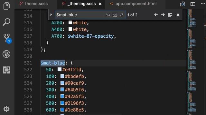The image size is (206, 115).
Task: Click line number 521 in gutter
Action: pos(28,63)
